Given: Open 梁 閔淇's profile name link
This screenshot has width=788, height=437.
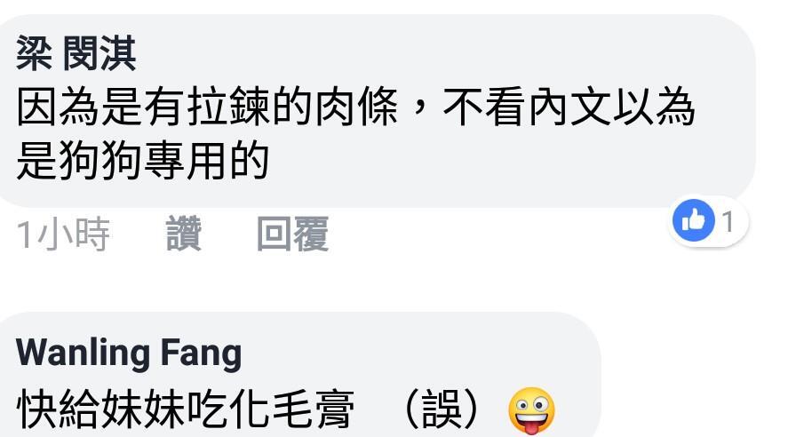Looking at the screenshot, I should (76, 53).
